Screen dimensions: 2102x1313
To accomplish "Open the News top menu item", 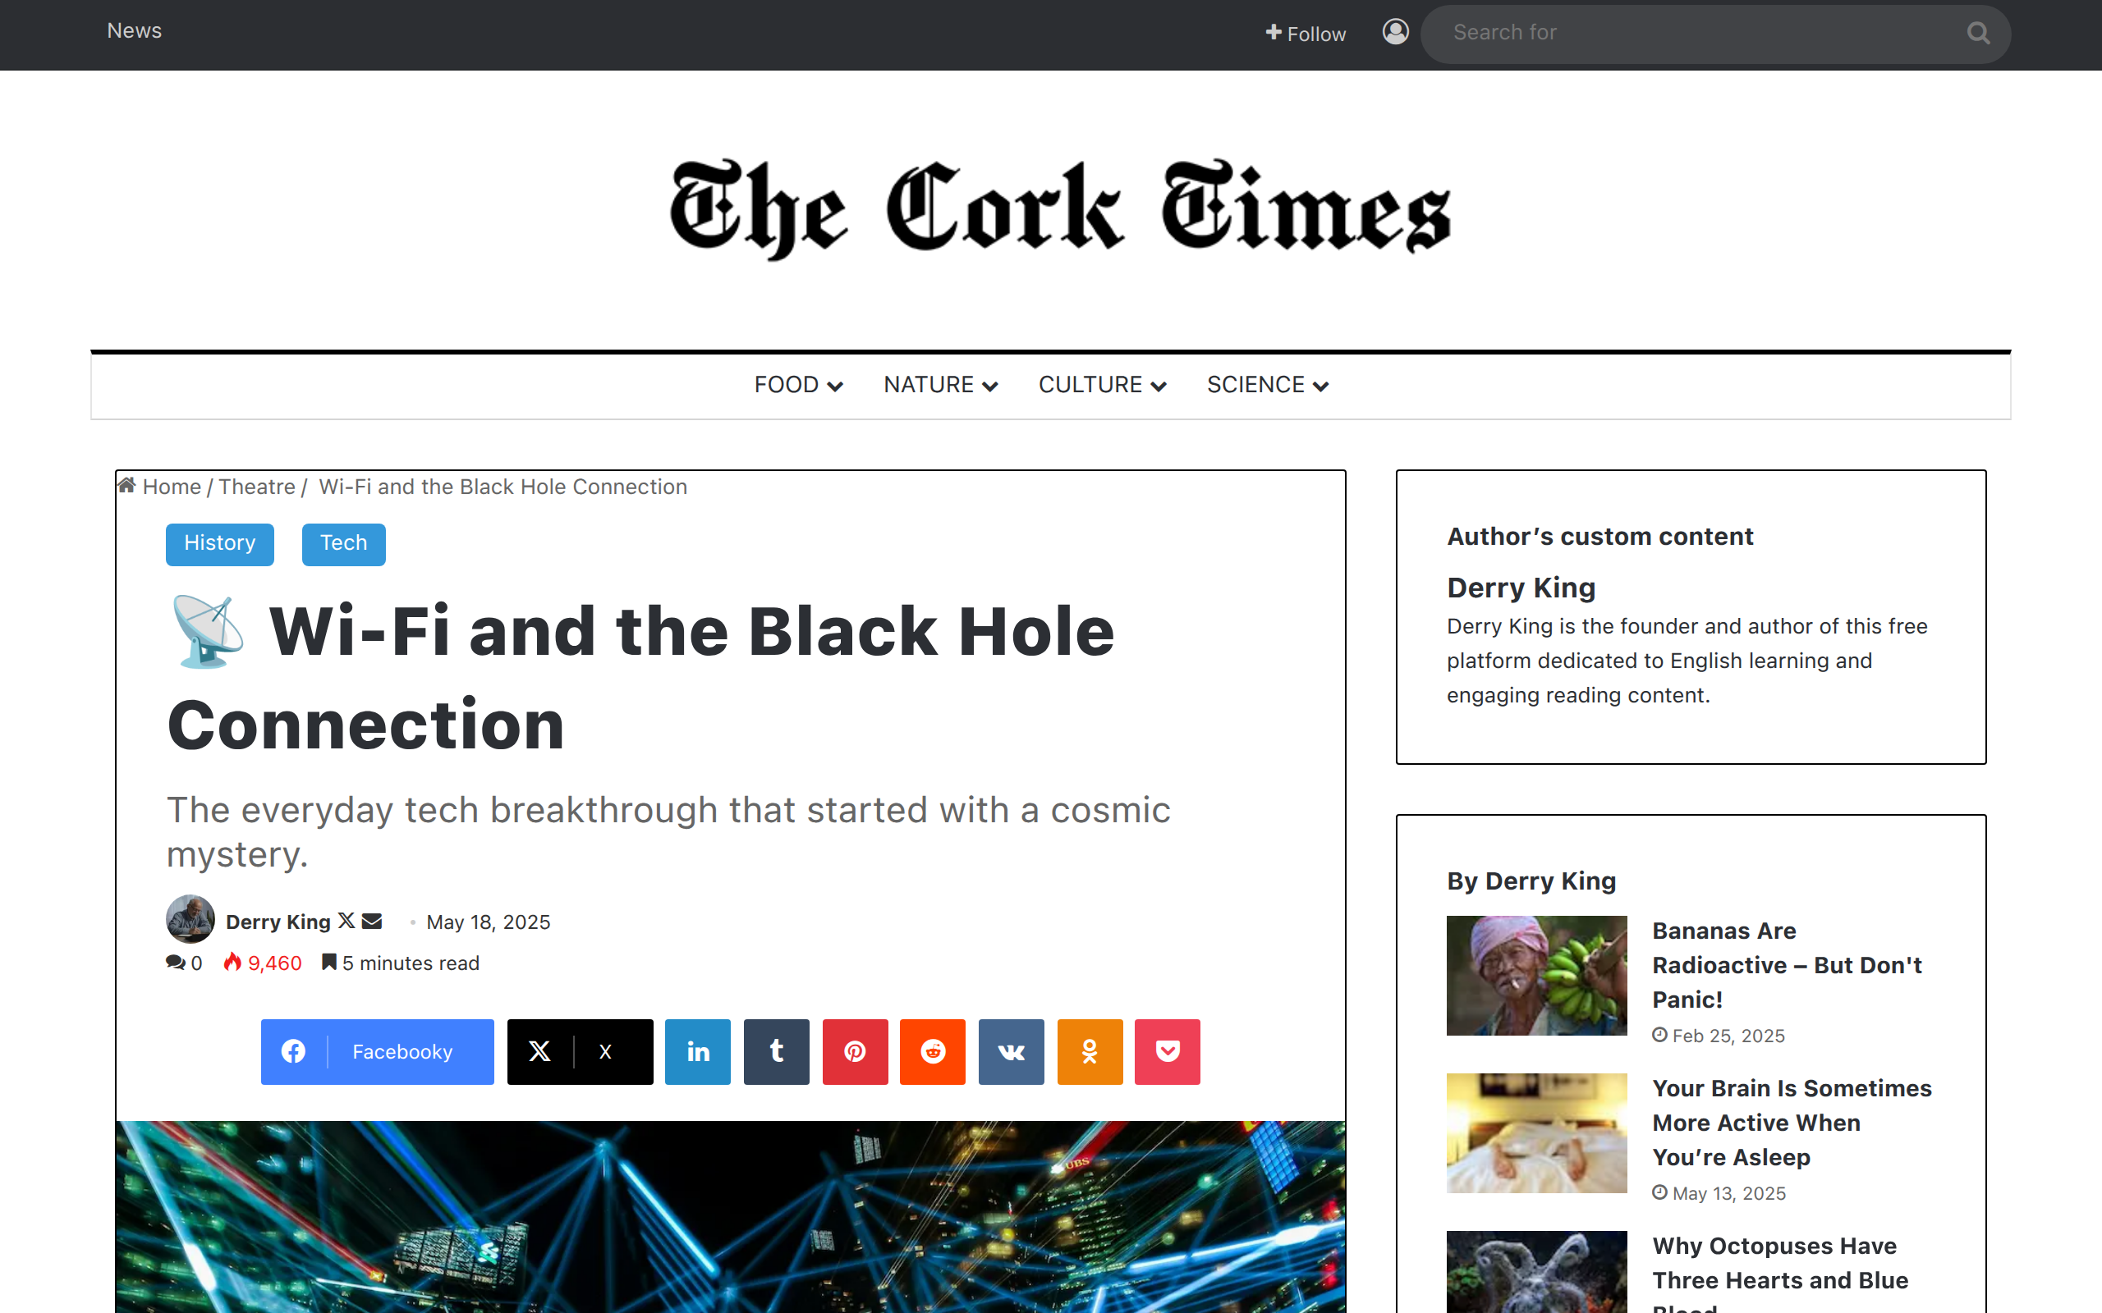I will [135, 31].
